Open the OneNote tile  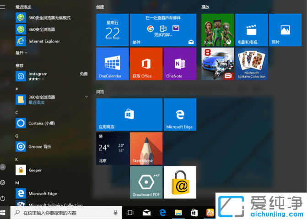180,64
